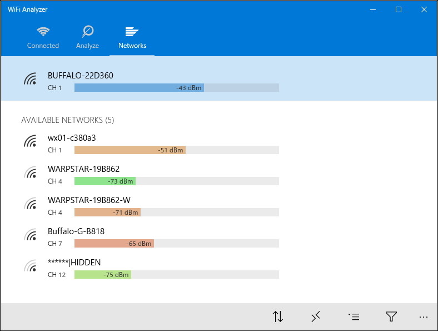Click signal icon beside the HIDDEN network
Image resolution: width=438 pixels, height=331 pixels.
coord(31,265)
